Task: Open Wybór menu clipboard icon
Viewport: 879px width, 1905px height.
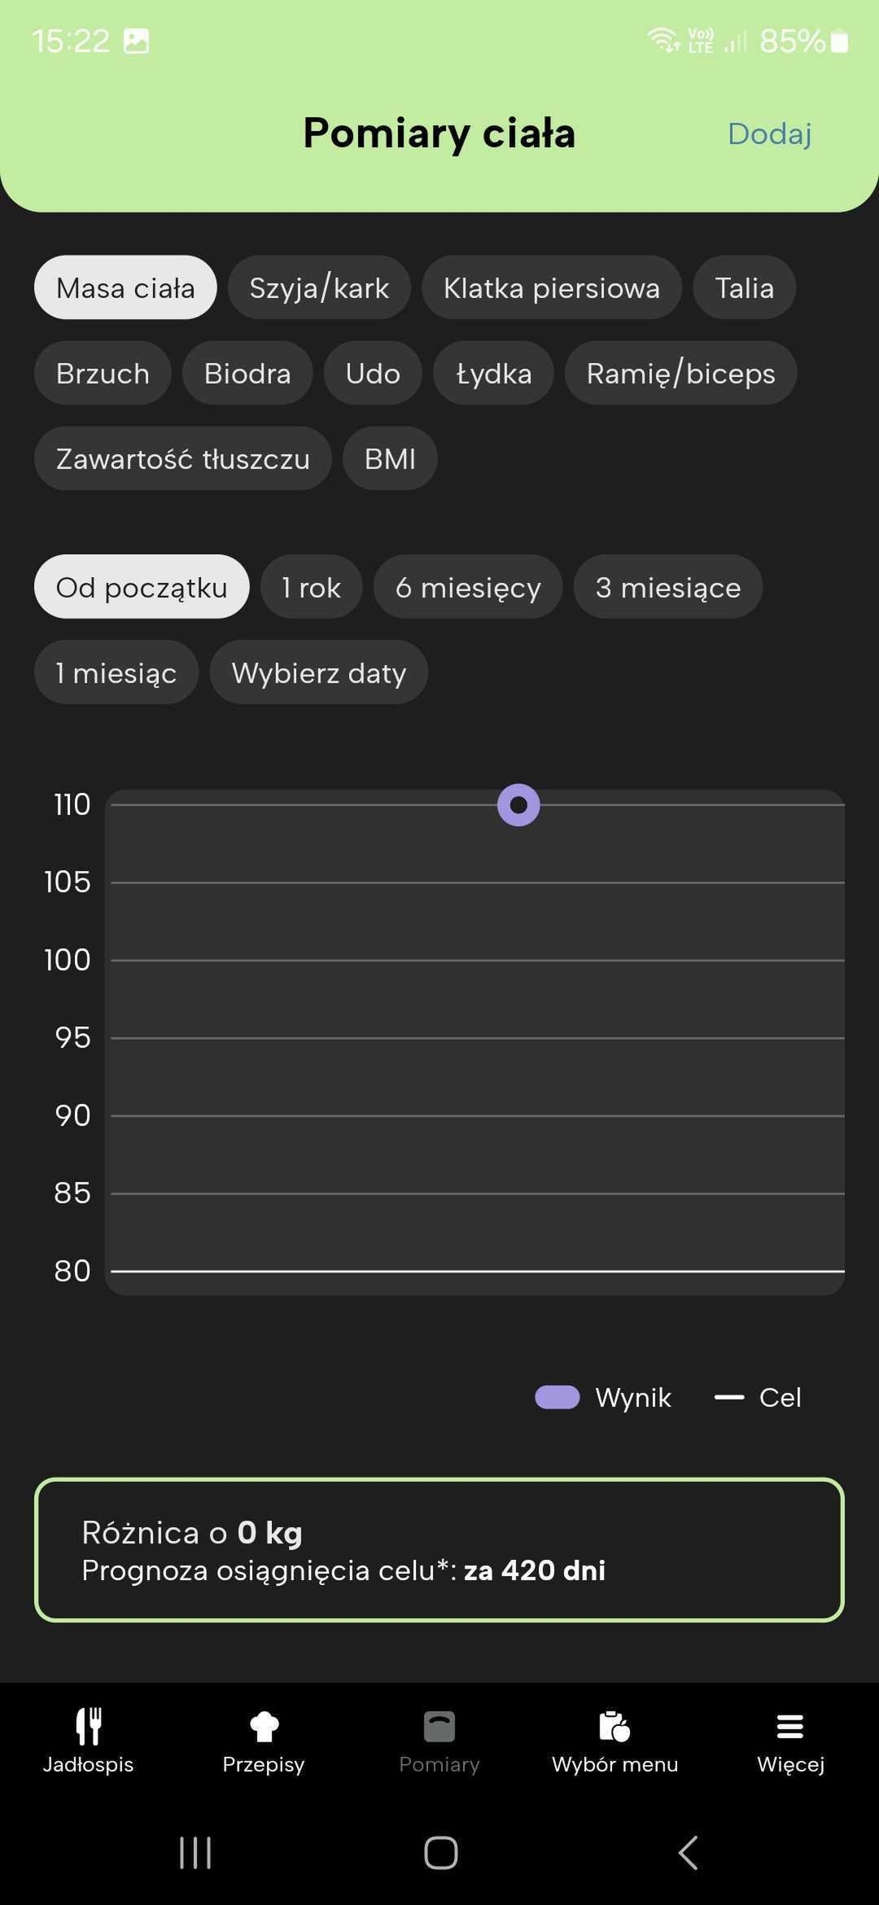Action: click(x=614, y=1726)
